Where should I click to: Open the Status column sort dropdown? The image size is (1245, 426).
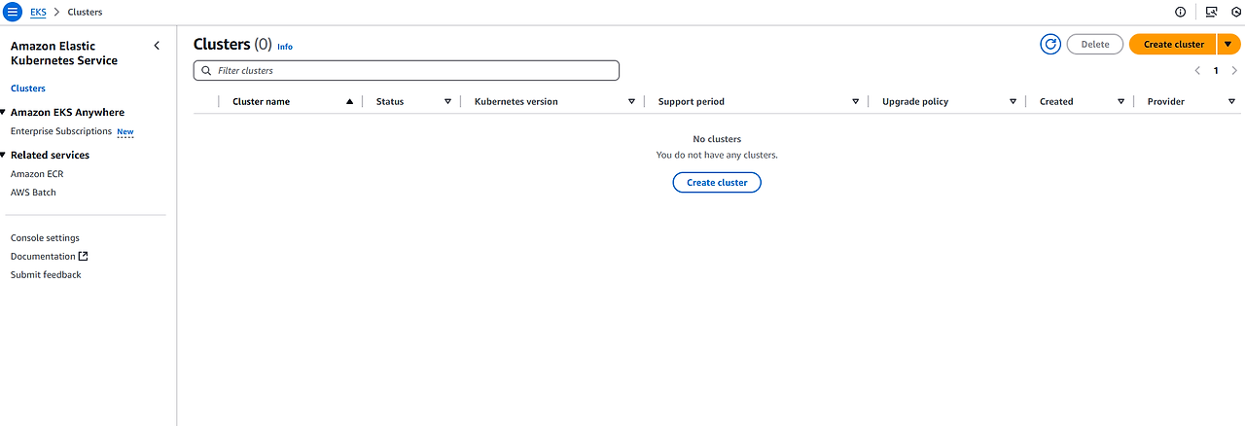click(x=447, y=101)
